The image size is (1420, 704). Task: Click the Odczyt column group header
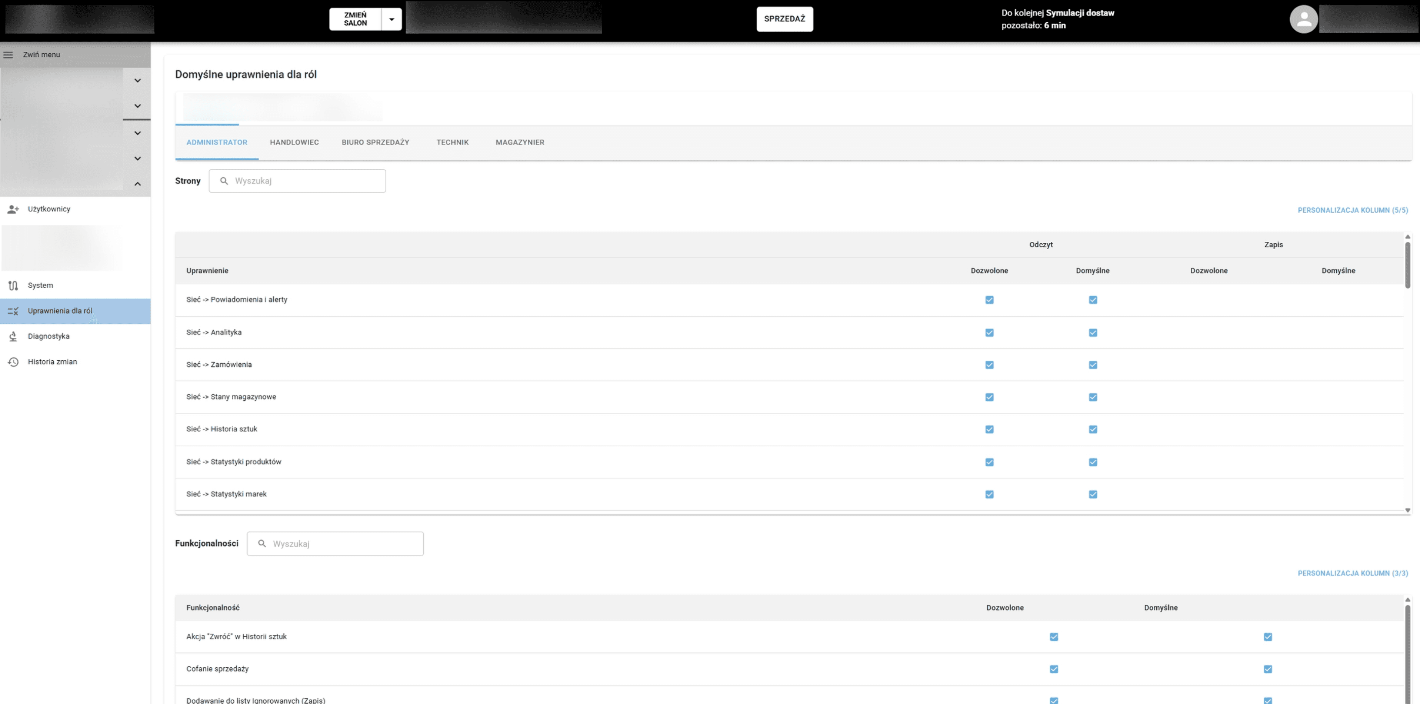tap(1041, 245)
